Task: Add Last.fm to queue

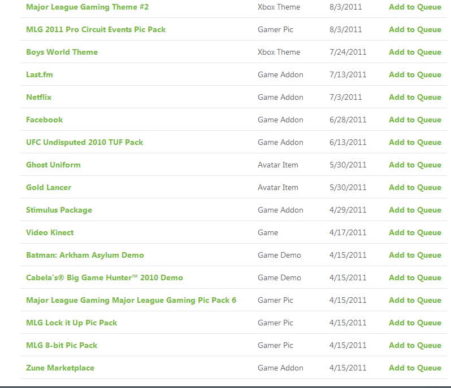Action: [x=415, y=74]
